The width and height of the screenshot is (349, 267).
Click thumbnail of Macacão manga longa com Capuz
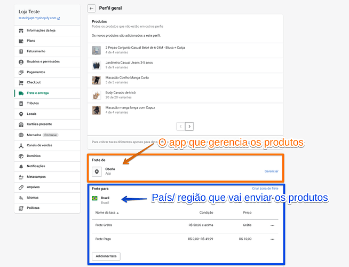click(x=97, y=110)
